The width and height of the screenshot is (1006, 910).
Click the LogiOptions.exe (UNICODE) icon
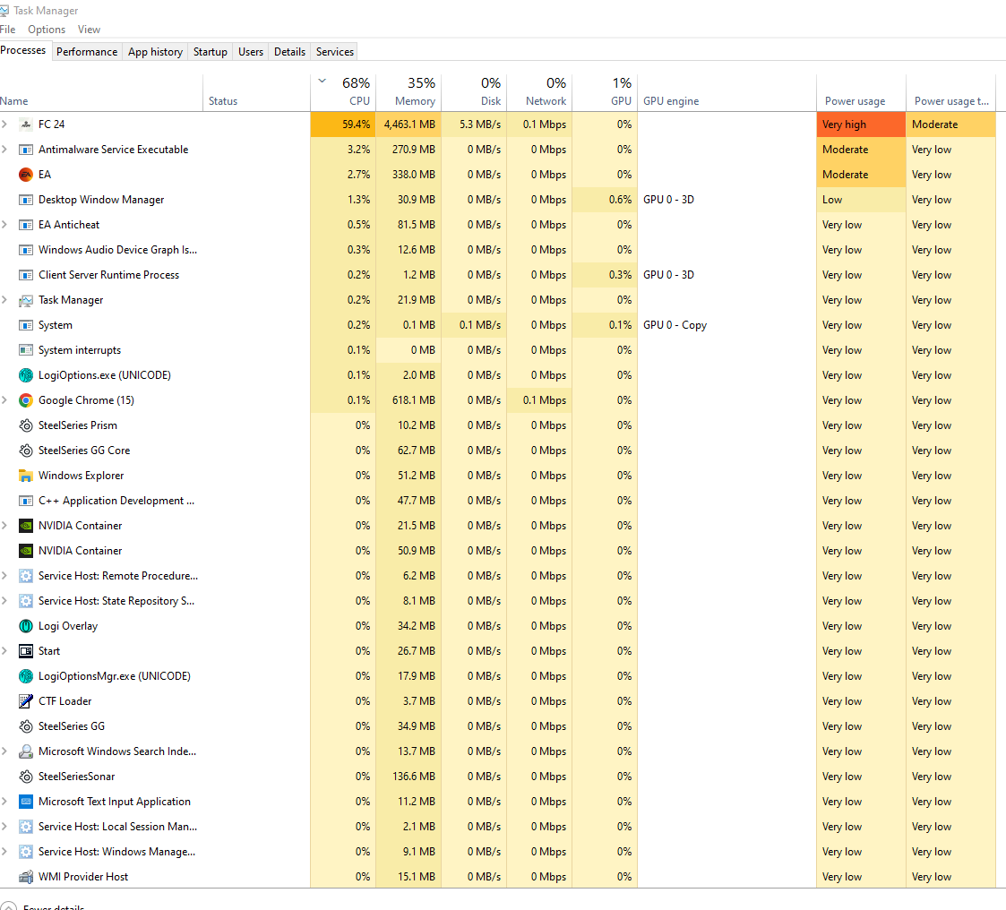click(x=26, y=375)
